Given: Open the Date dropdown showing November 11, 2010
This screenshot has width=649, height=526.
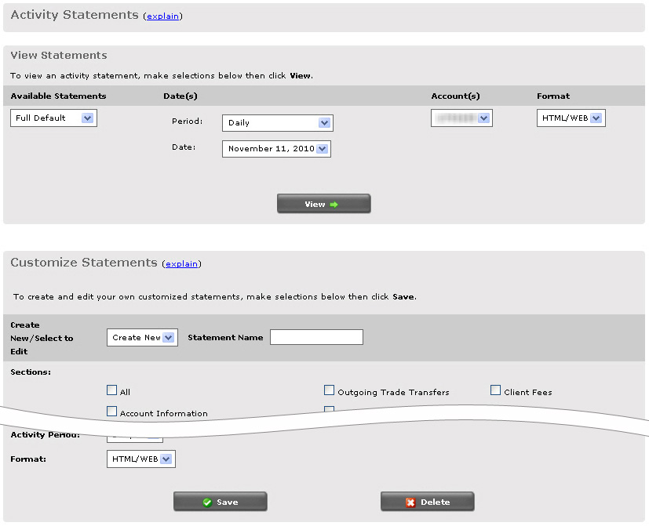Looking at the screenshot, I should click(323, 149).
